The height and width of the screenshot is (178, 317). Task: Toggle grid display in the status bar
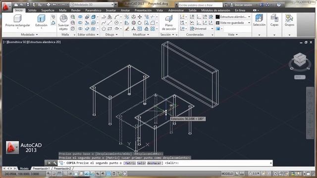click(59, 174)
